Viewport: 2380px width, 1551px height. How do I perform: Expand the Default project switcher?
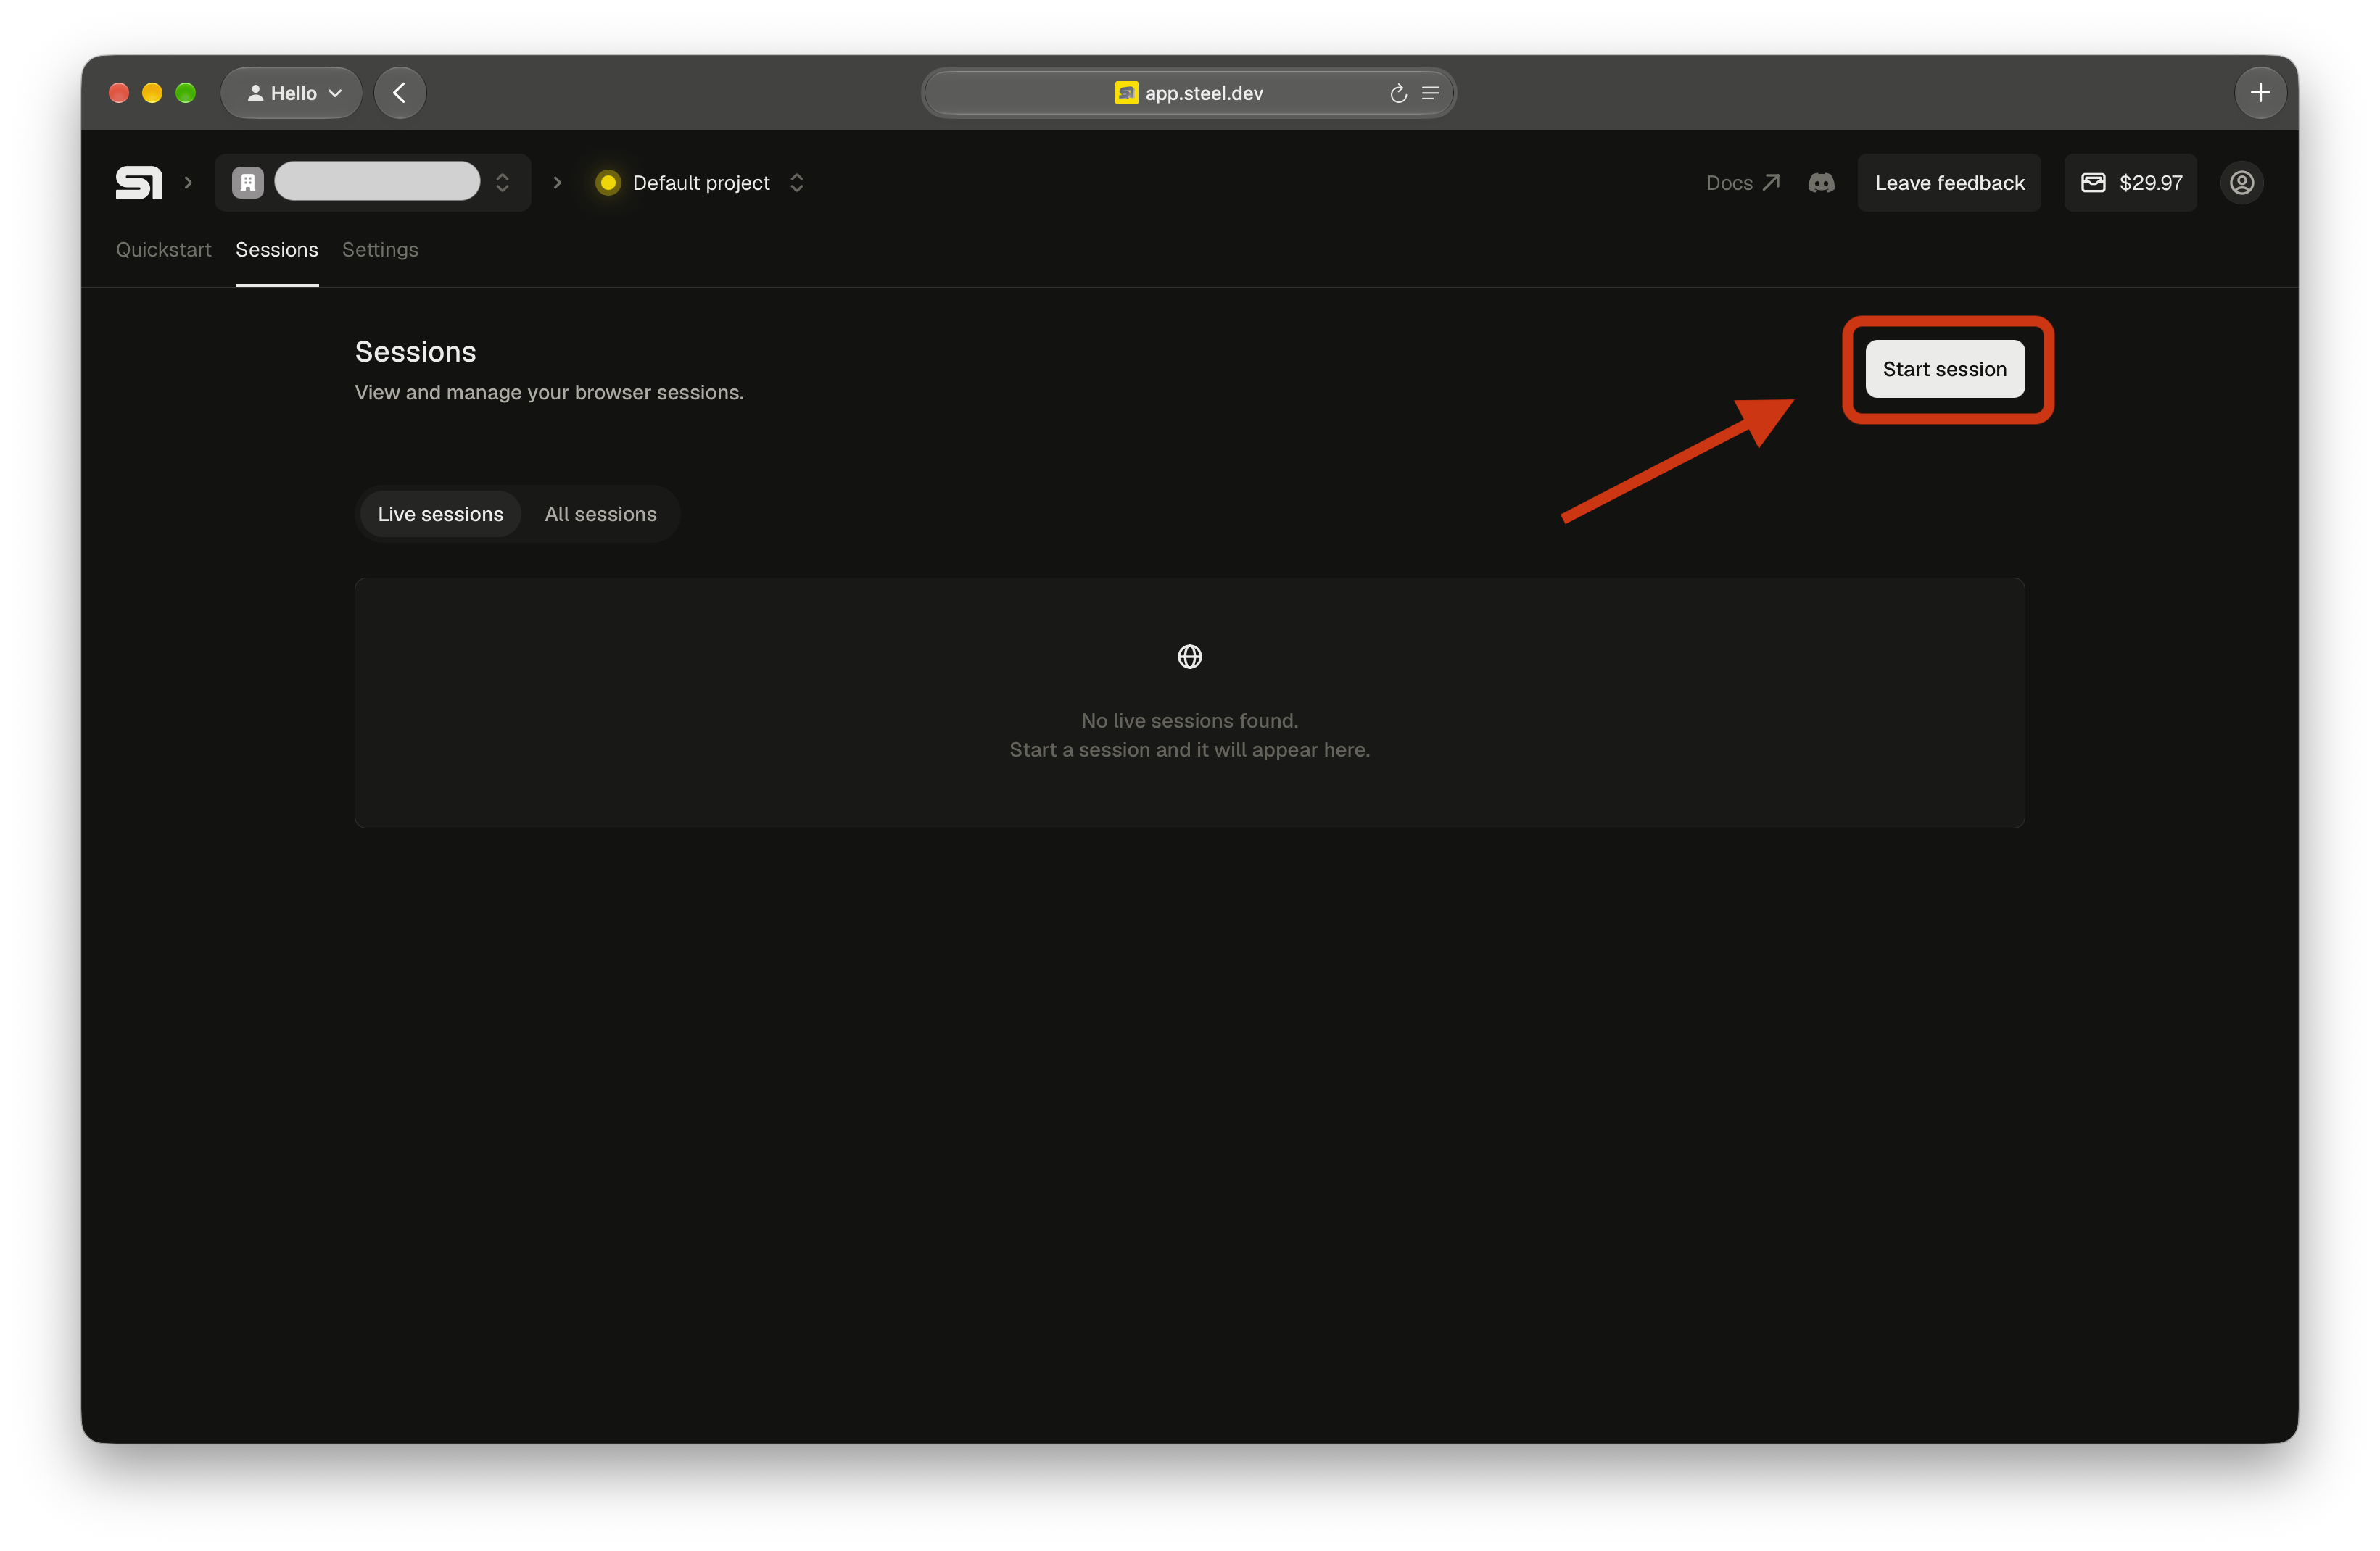tap(797, 183)
